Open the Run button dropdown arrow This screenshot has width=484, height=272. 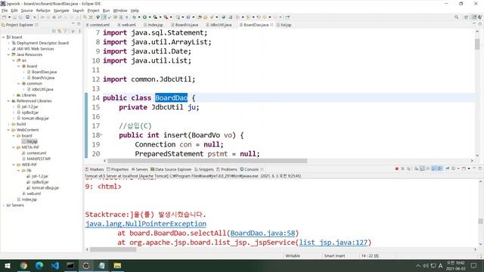click(150, 17)
